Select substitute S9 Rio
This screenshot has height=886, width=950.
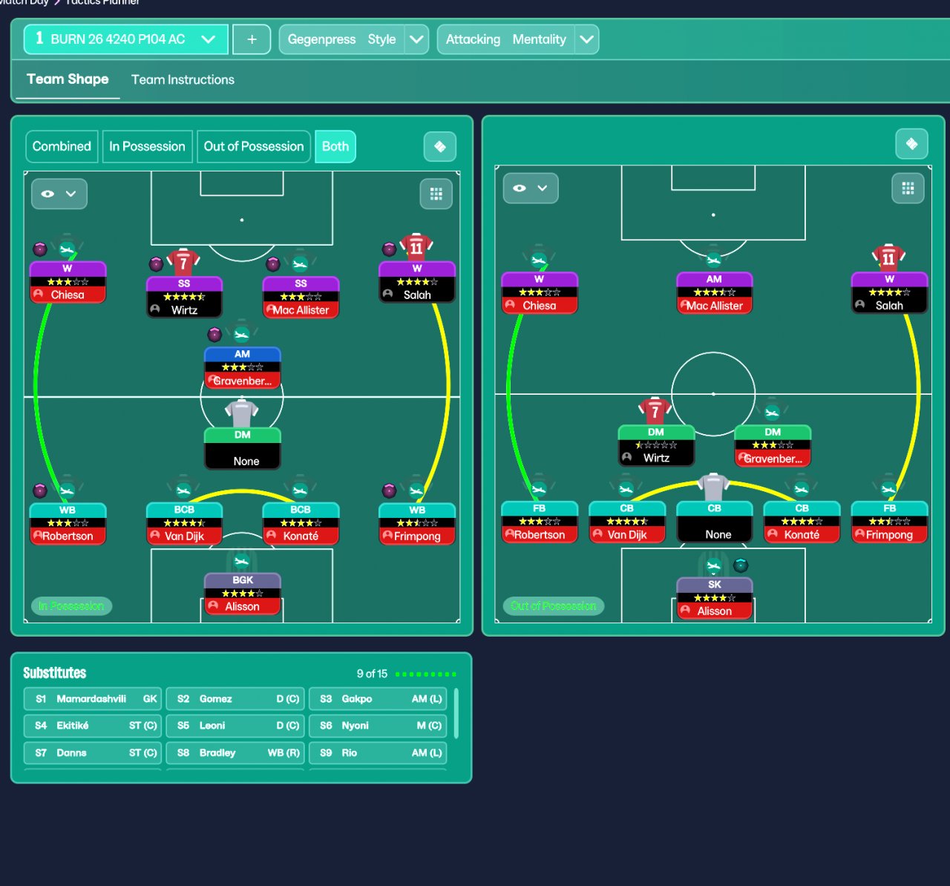378,752
